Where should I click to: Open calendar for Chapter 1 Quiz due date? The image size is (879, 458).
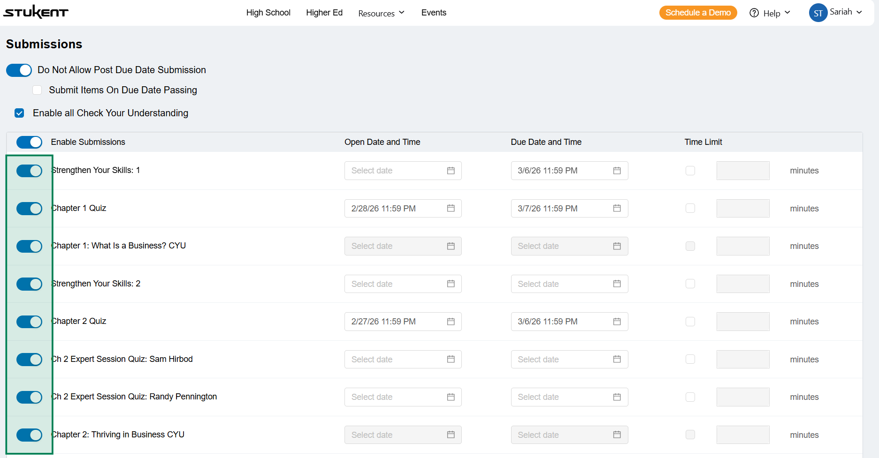click(617, 209)
